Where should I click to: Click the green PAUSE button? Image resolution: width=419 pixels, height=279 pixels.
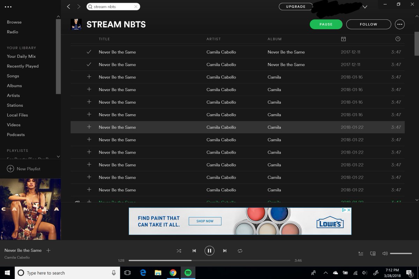326,24
